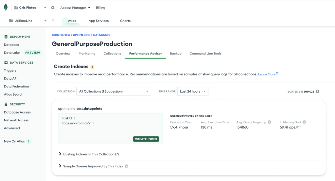
Task: Select the Performance Advisor tab
Action: pos(146,54)
